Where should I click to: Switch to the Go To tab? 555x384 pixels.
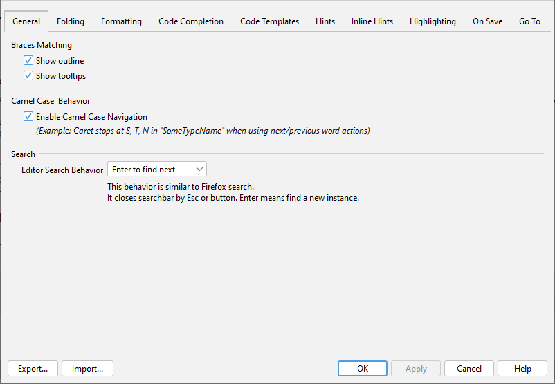click(x=529, y=21)
